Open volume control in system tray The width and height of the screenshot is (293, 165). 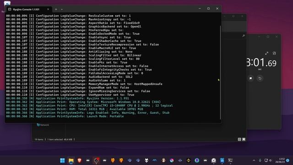[x=271, y=160]
